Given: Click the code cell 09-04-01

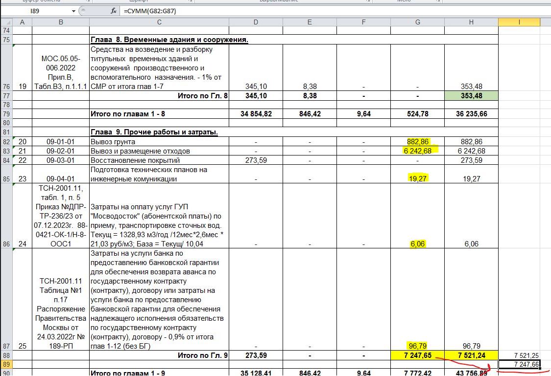Looking at the screenshot, I should coord(61,175).
